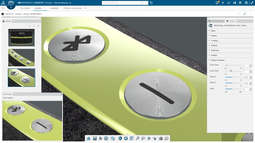Select the magnifier zoom view tool

pyautogui.click(x=138, y=138)
